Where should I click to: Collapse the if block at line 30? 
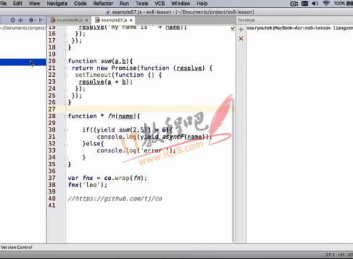pos(66,130)
